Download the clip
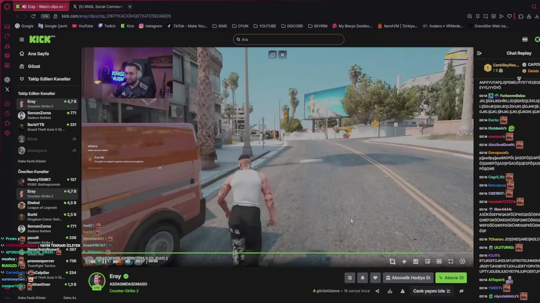This screenshot has width=540, height=303. tap(390, 291)
